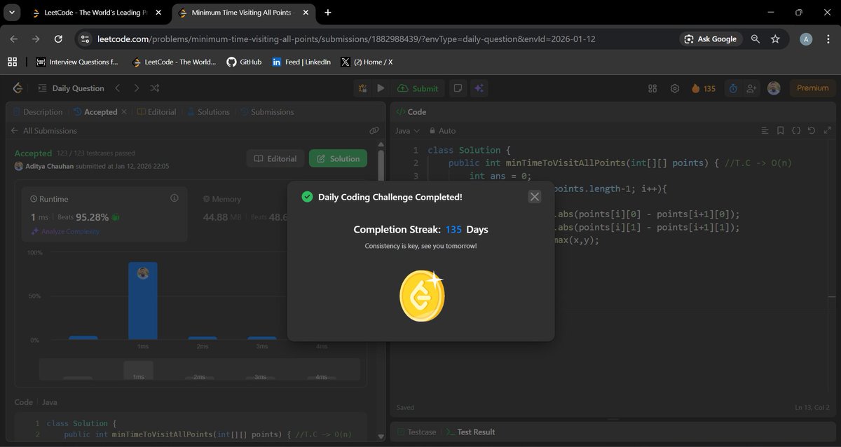Click the 1ms range in chart minimap

138,369
